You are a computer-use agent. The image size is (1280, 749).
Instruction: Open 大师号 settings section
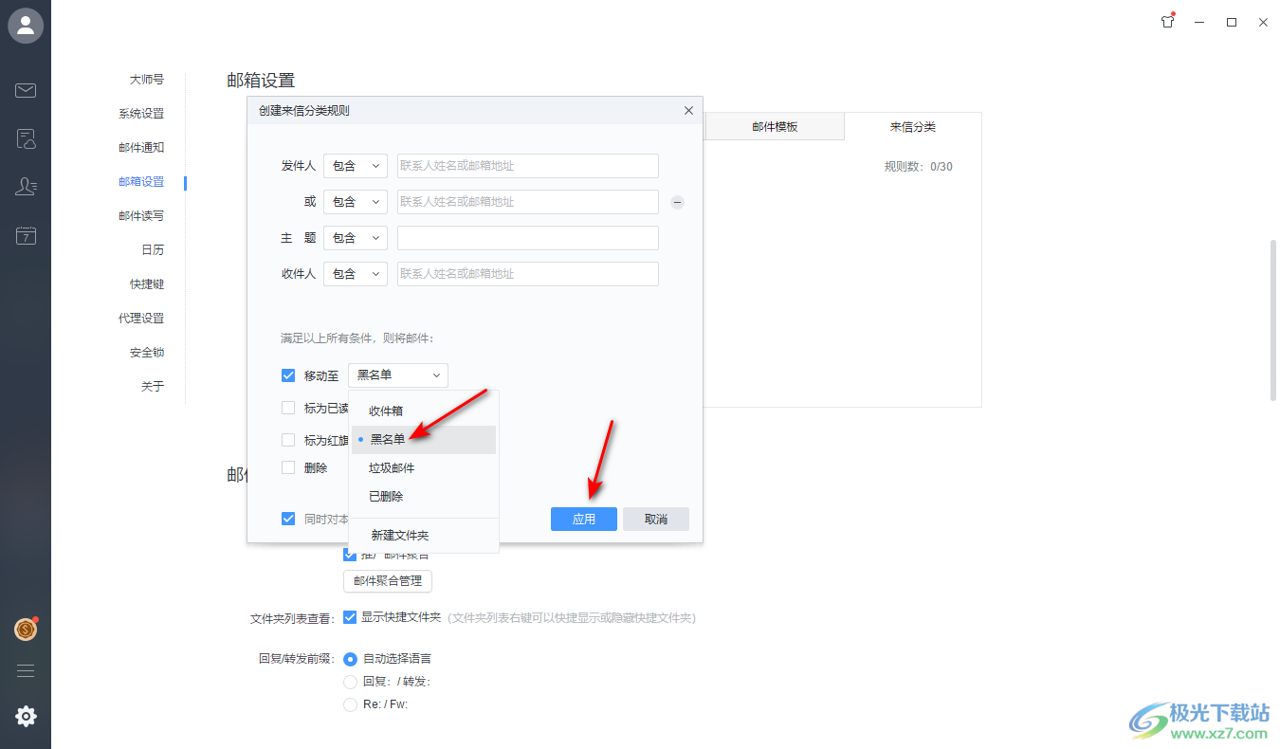click(x=147, y=80)
